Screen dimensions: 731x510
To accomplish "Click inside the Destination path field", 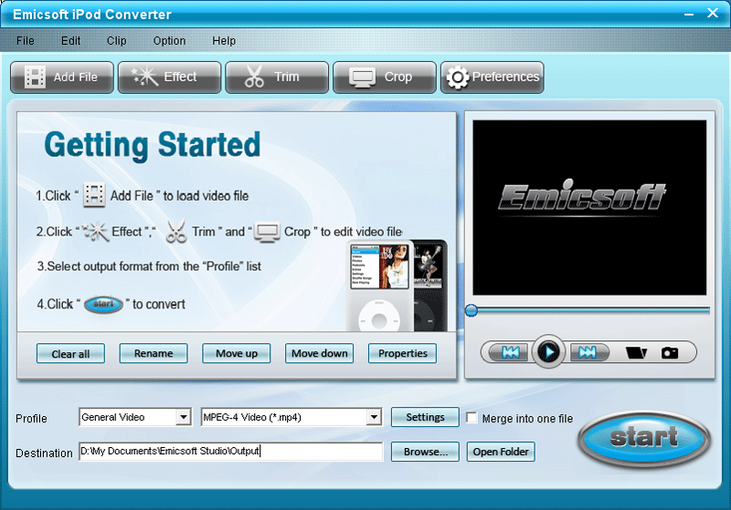I will click(231, 452).
